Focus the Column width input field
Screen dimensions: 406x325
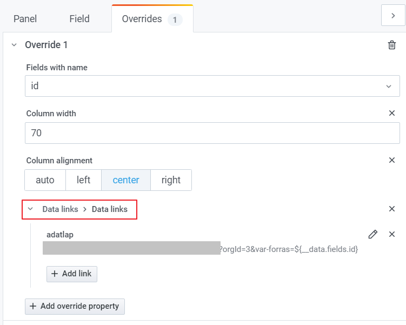pyautogui.click(x=212, y=133)
